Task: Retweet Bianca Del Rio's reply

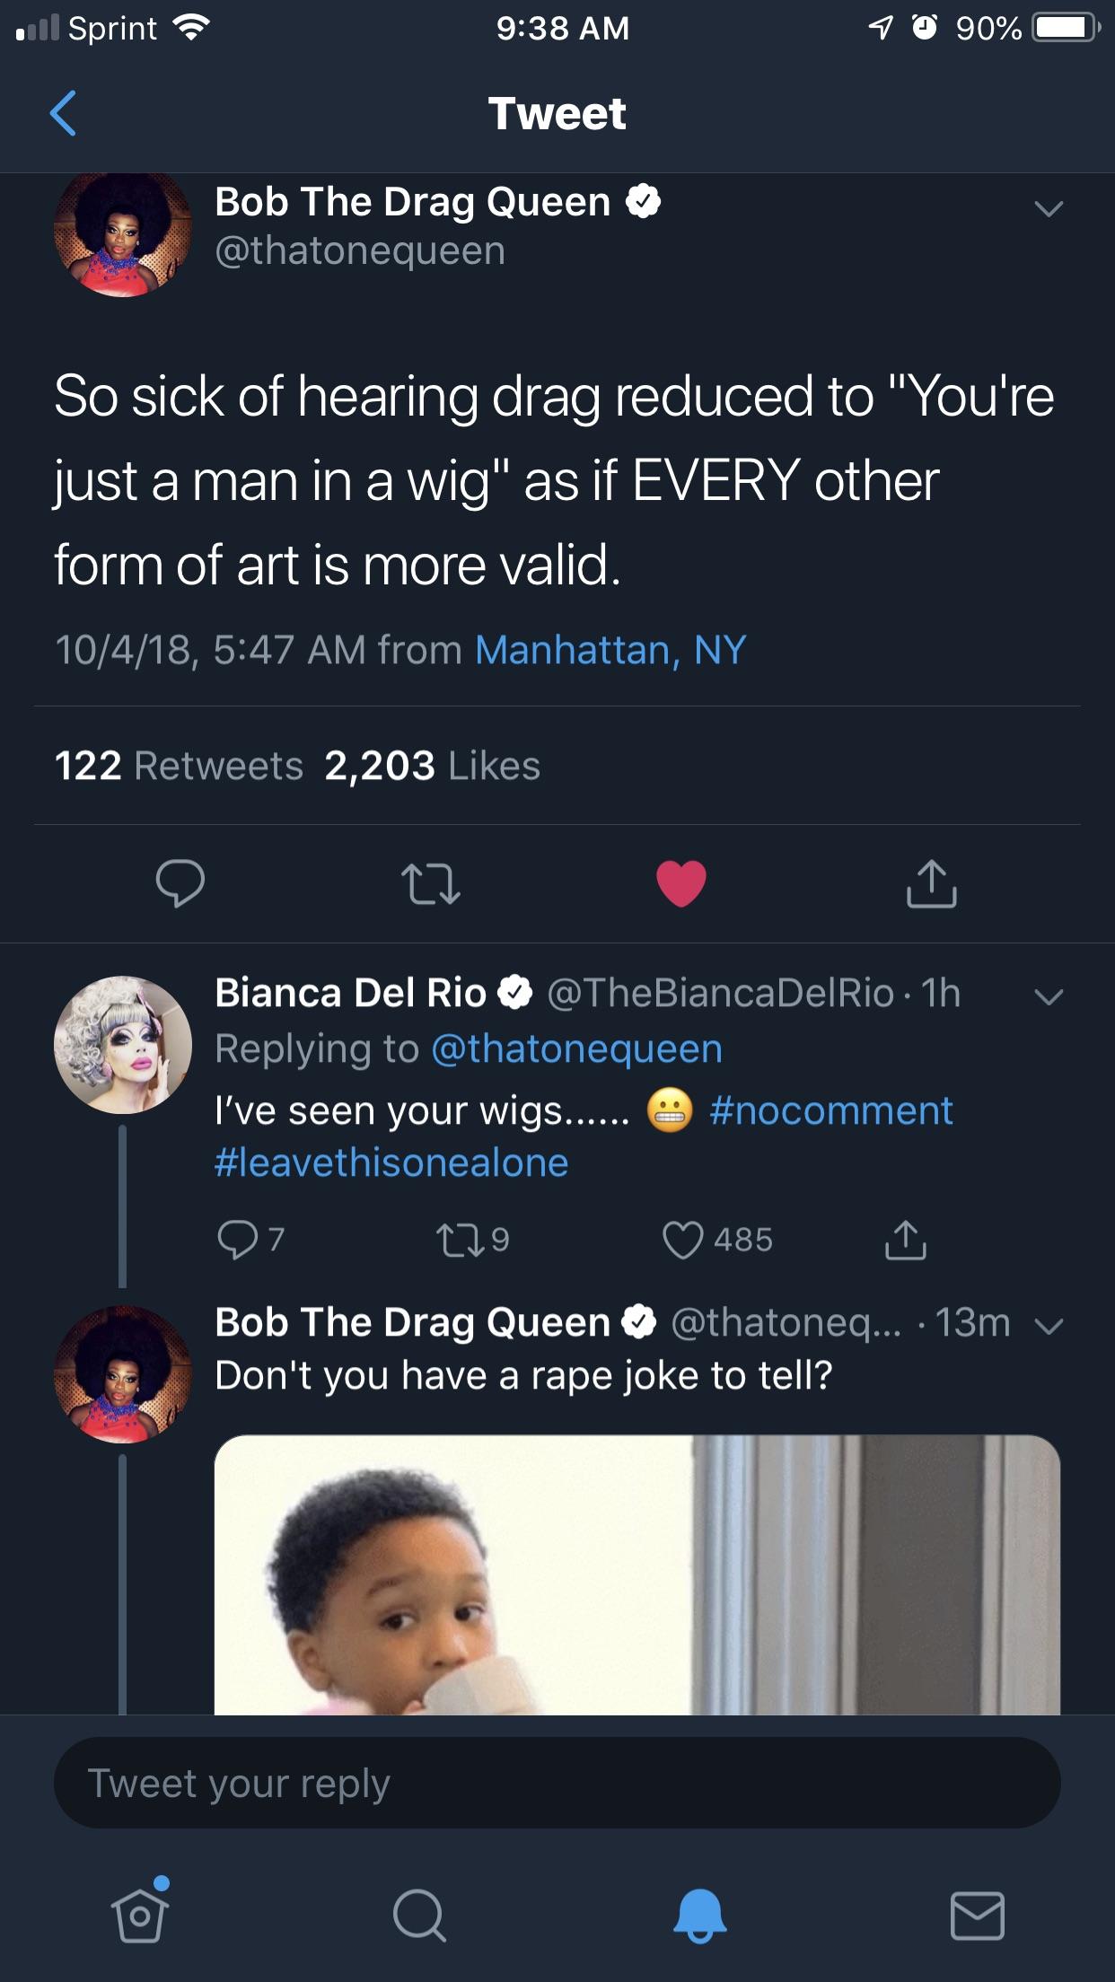Action: [x=459, y=1240]
